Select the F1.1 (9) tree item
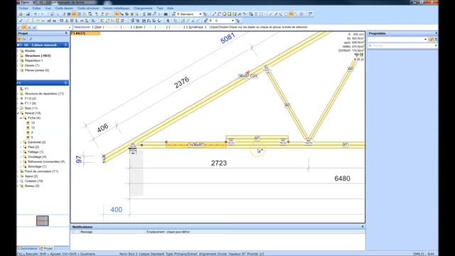Screen dimensions: 455x256 click(x=30, y=103)
